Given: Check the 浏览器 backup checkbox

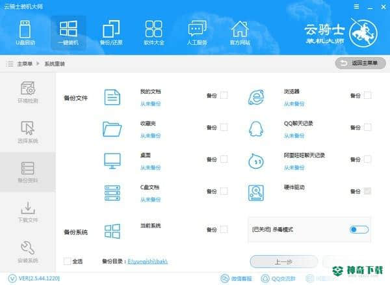Looking at the screenshot, I should [367, 96].
